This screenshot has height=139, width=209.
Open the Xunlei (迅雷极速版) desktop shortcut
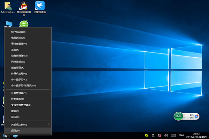(x=40, y=6)
